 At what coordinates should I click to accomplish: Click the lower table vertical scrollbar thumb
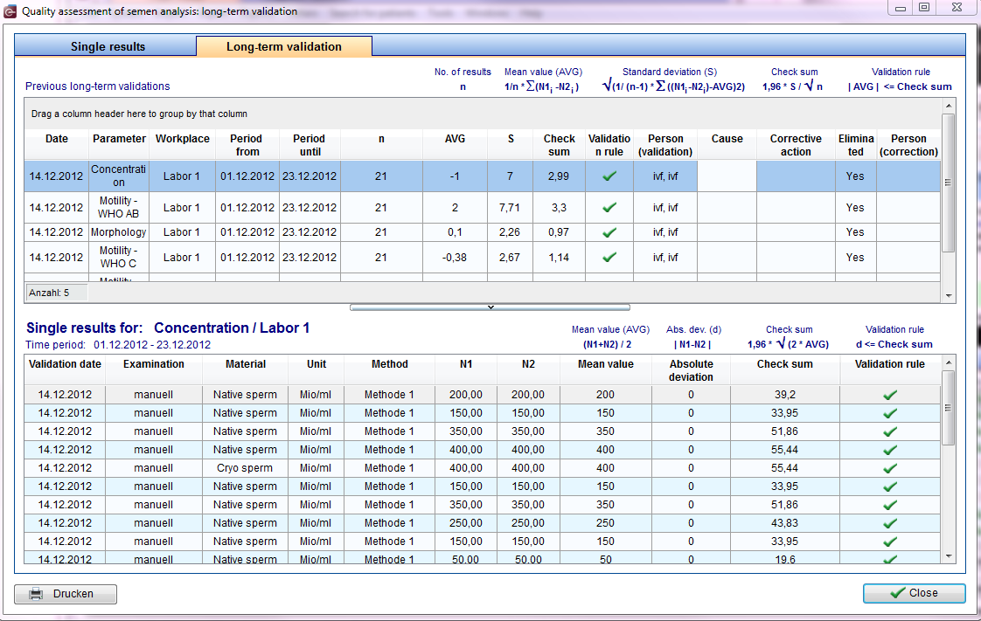click(x=949, y=408)
